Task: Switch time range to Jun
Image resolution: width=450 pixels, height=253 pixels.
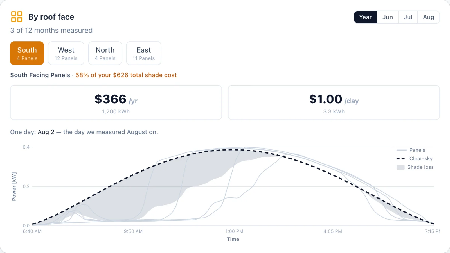Action: point(388,17)
